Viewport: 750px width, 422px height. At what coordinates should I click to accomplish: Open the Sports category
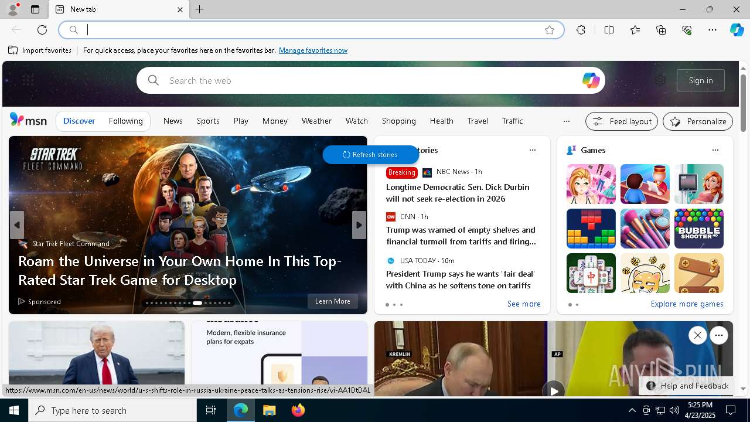click(x=208, y=121)
